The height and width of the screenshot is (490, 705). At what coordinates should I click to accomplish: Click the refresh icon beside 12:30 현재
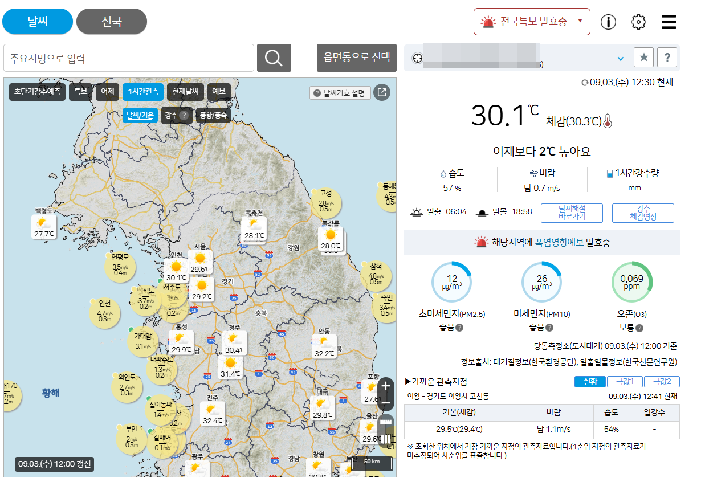click(584, 83)
